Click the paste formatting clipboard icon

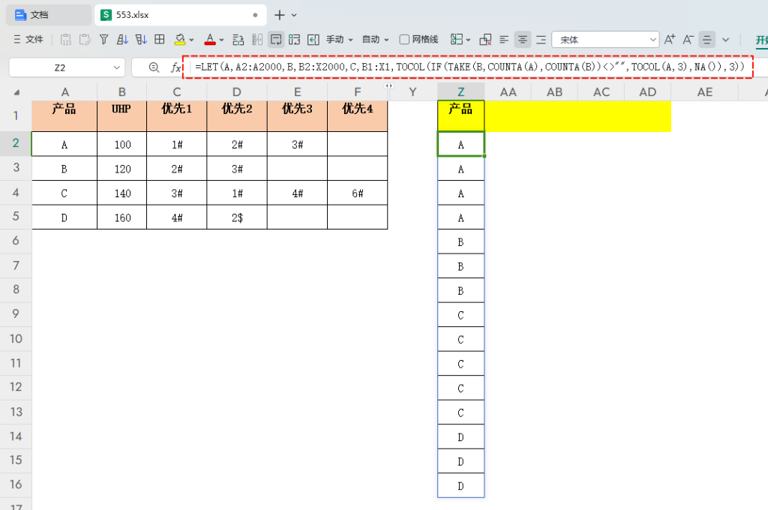click(85, 40)
